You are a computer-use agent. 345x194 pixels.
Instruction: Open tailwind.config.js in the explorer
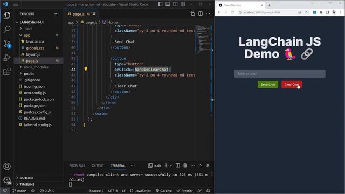(x=38, y=124)
